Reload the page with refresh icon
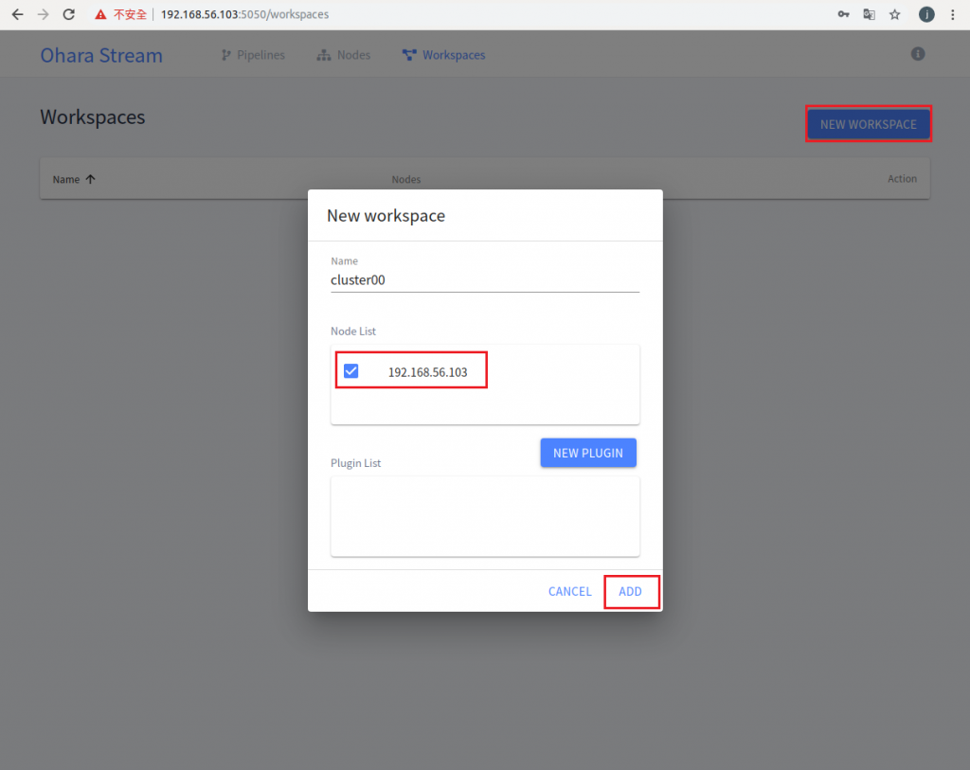Viewport: 970px width, 770px height. pos(68,14)
